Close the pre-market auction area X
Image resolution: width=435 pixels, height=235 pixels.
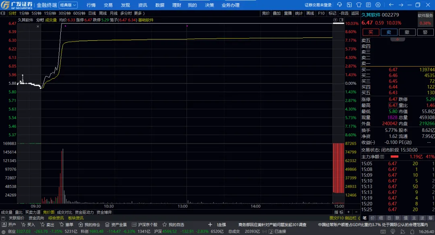pos(38,26)
